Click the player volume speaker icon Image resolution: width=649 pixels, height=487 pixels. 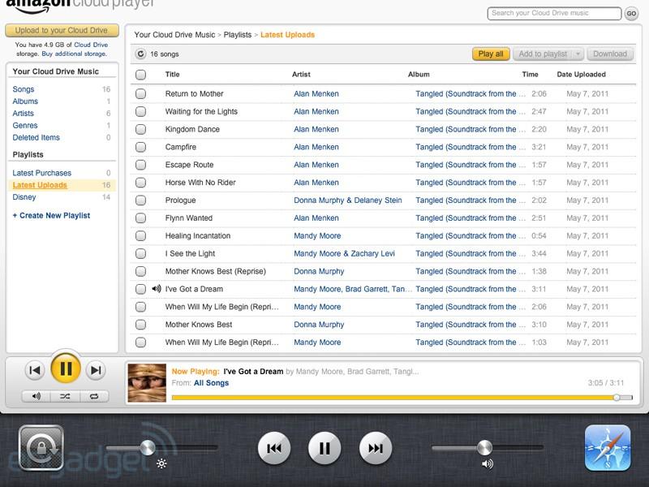(x=37, y=396)
